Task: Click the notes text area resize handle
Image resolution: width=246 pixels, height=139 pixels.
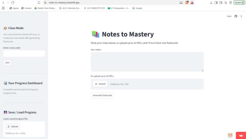Action: pyautogui.click(x=203, y=70)
